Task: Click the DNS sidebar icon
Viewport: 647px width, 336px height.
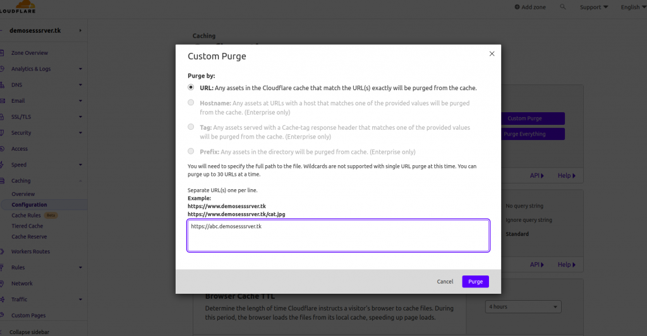Action: click(2, 85)
